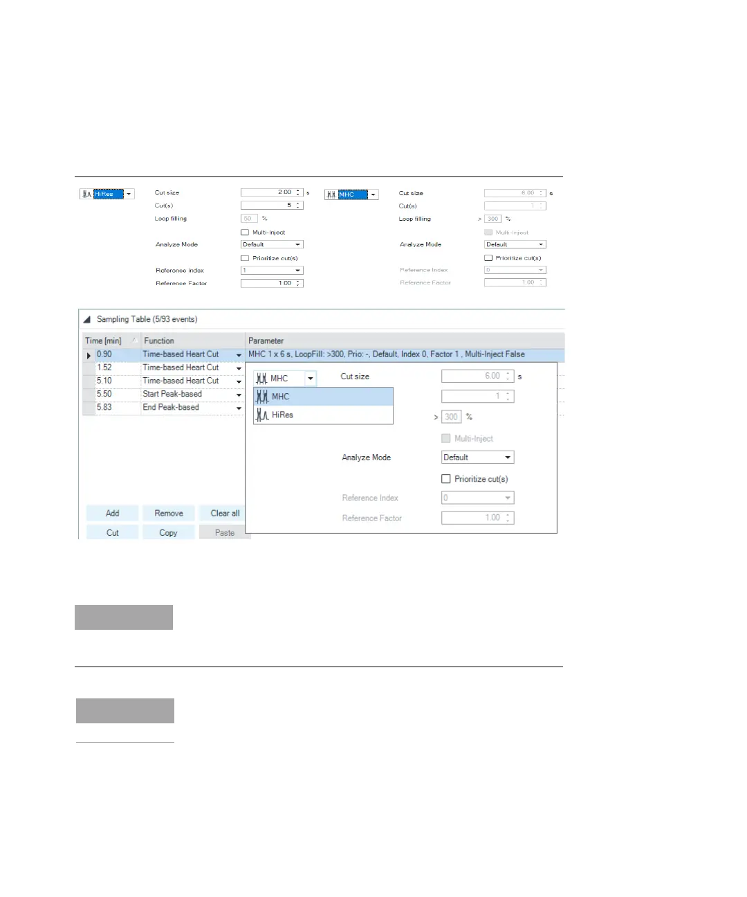Click the MHC mode combo box in the popup editor

[x=286, y=379]
